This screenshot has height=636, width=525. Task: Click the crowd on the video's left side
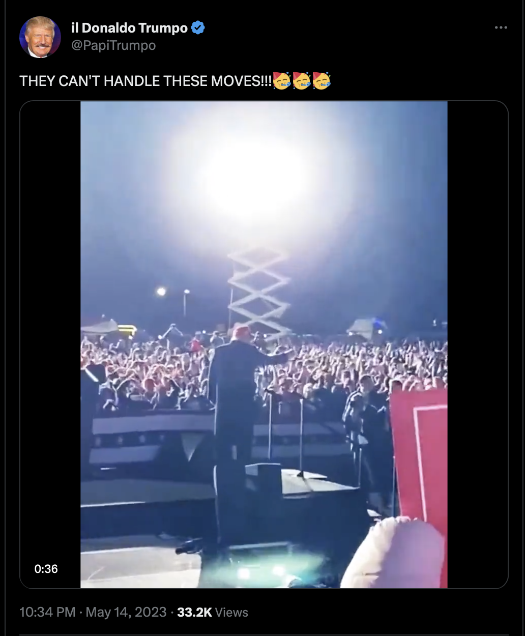pos(145,371)
